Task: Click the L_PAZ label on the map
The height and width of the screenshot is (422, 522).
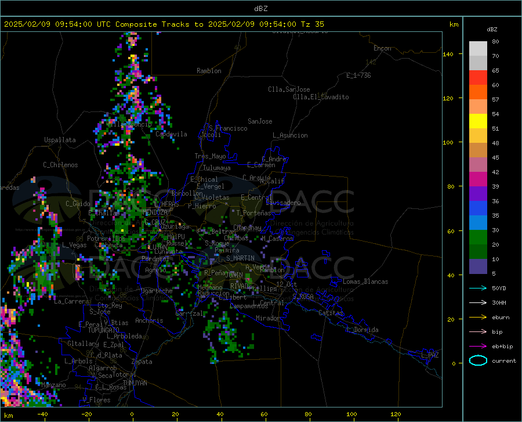Action: (x=430, y=355)
